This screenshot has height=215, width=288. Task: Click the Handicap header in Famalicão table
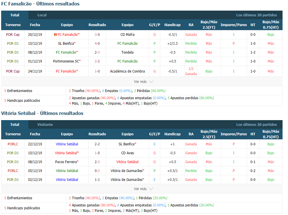[172, 25]
